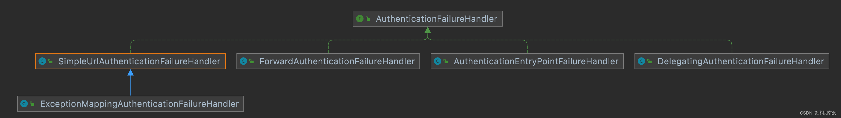Select the AuthenticationEntryPointFailureHandler node label

tap(536, 61)
